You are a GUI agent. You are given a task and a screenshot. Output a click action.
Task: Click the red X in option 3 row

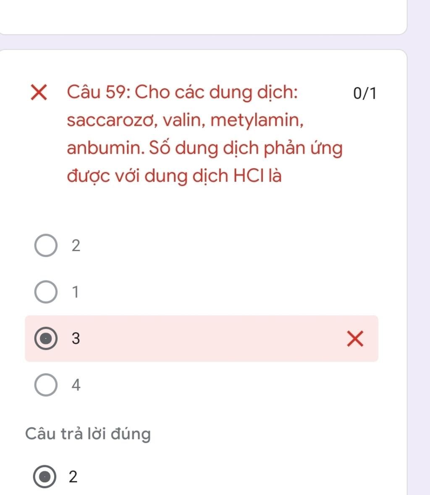tap(355, 339)
